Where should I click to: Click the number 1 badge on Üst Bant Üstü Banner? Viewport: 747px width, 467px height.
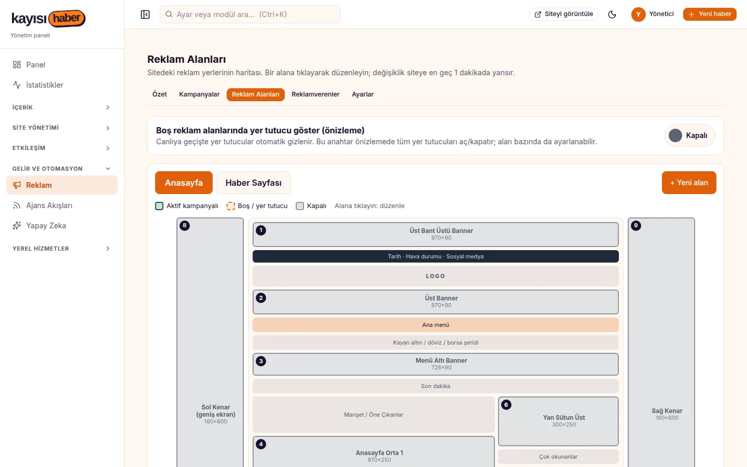click(261, 230)
